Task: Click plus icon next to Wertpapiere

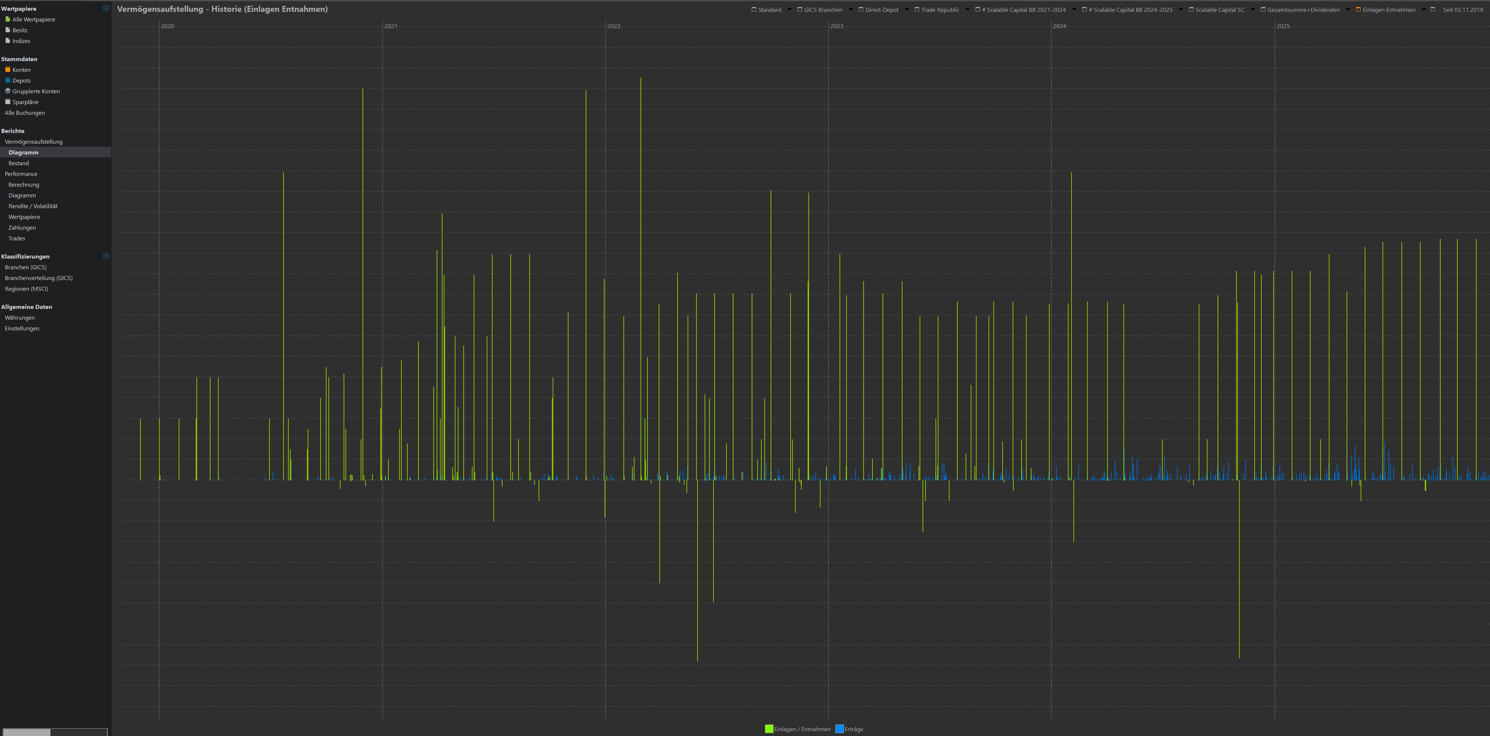Action: pyautogui.click(x=106, y=8)
